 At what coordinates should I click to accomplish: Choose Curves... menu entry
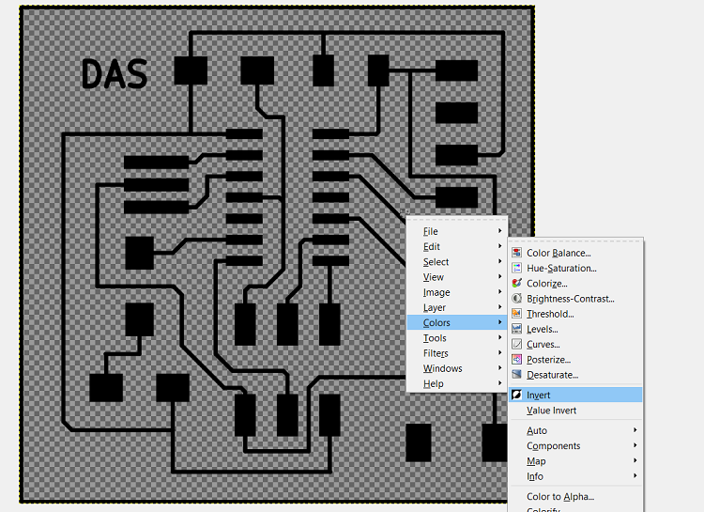point(576,345)
